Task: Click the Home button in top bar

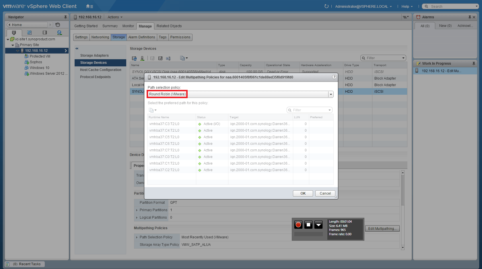Action: pos(88,6)
